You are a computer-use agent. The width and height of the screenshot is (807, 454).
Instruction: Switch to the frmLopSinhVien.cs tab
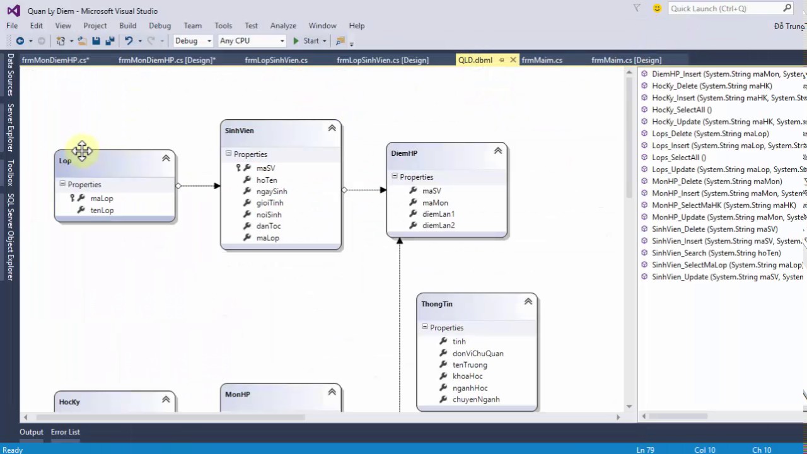point(276,60)
